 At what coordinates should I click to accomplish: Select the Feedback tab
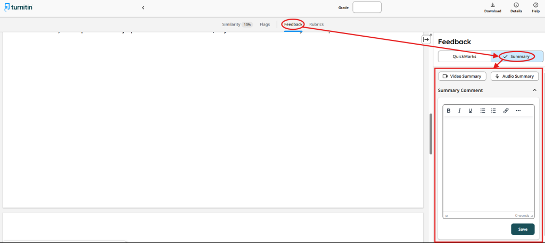tap(293, 24)
